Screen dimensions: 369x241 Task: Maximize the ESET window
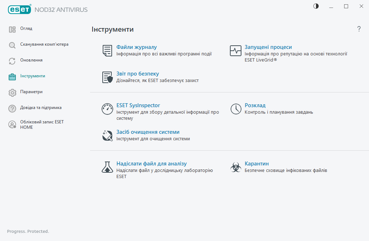click(346, 6)
